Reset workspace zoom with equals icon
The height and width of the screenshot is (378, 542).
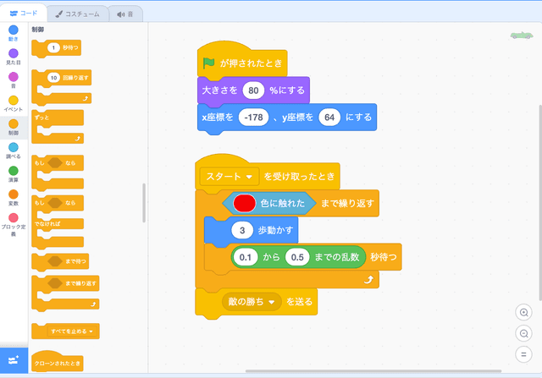(x=523, y=354)
